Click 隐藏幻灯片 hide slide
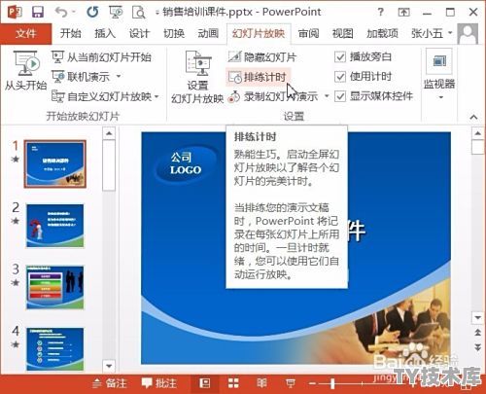The height and width of the screenshot is (394, 486). point(262,57)
